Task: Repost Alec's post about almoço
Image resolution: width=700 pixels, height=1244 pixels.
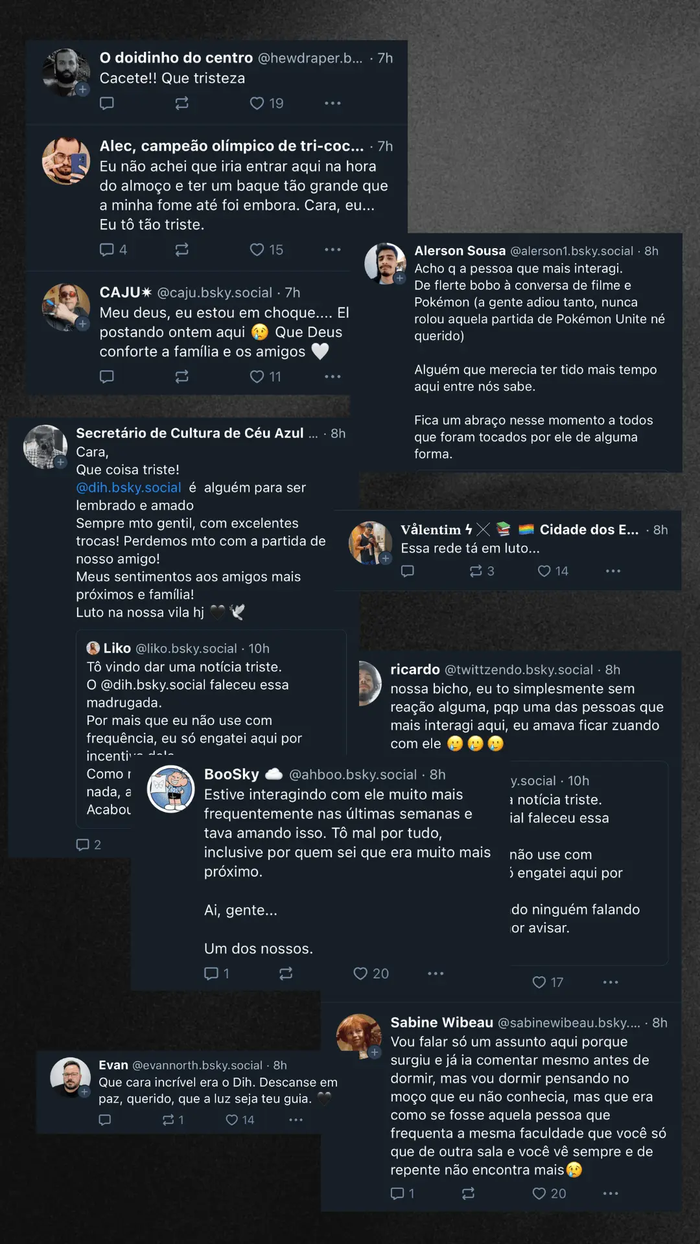Action: coord(181,249)
